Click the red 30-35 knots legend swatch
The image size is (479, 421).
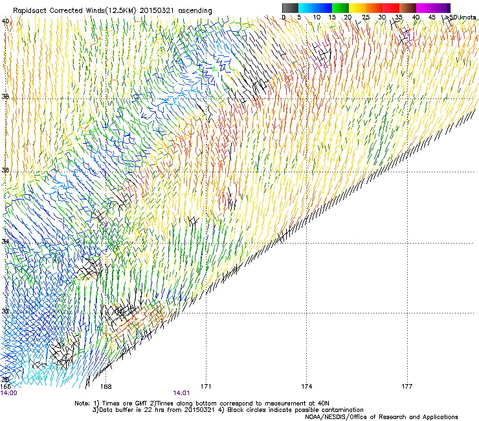(391, 8)
